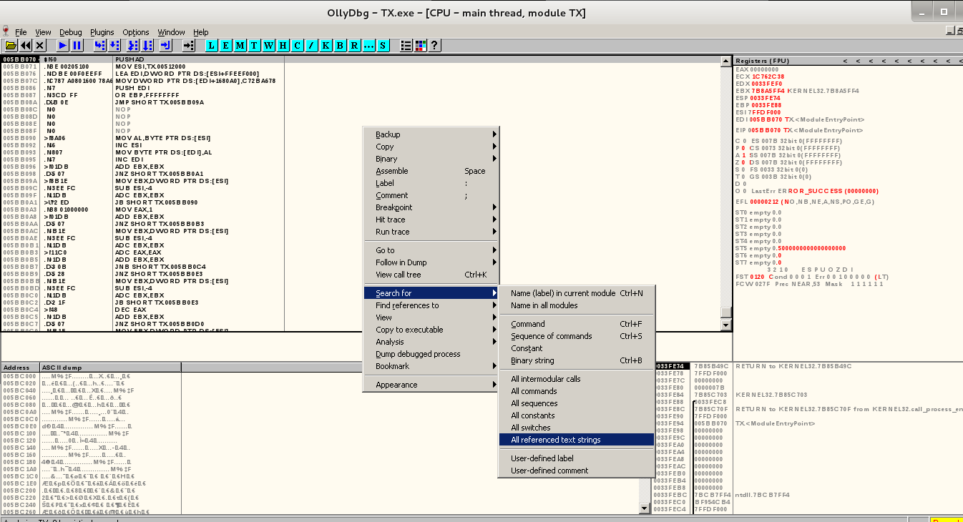Open Threads window with T icon

[254, 45]
